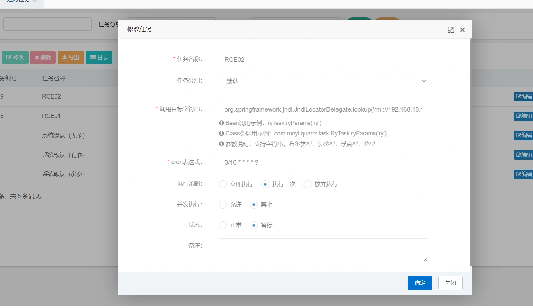Click 编辑 button in RCE02 row
The width and height of the screenshot is (533, 308).
(x=524, y=97)
